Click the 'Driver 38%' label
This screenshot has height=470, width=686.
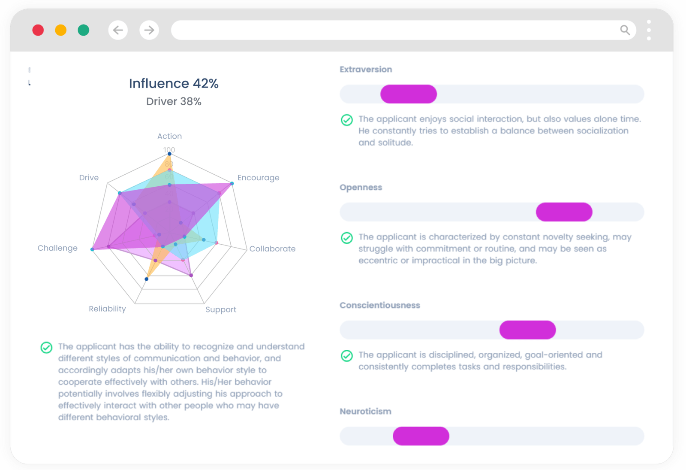tap(173, 101)
